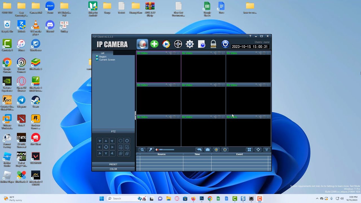Click PTZ center auto-rotate button
Screen dimensions: 361x203
pos(106,147)
